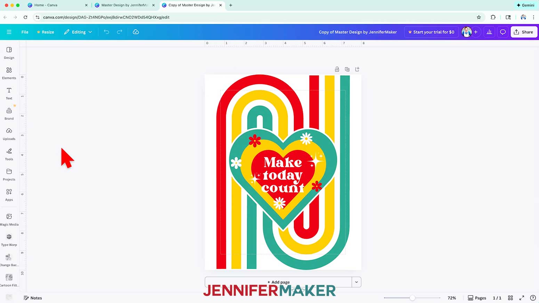The width and height of the screenshot is (539, 303).
Task: Reload the browser page
Action: (25, 17)
